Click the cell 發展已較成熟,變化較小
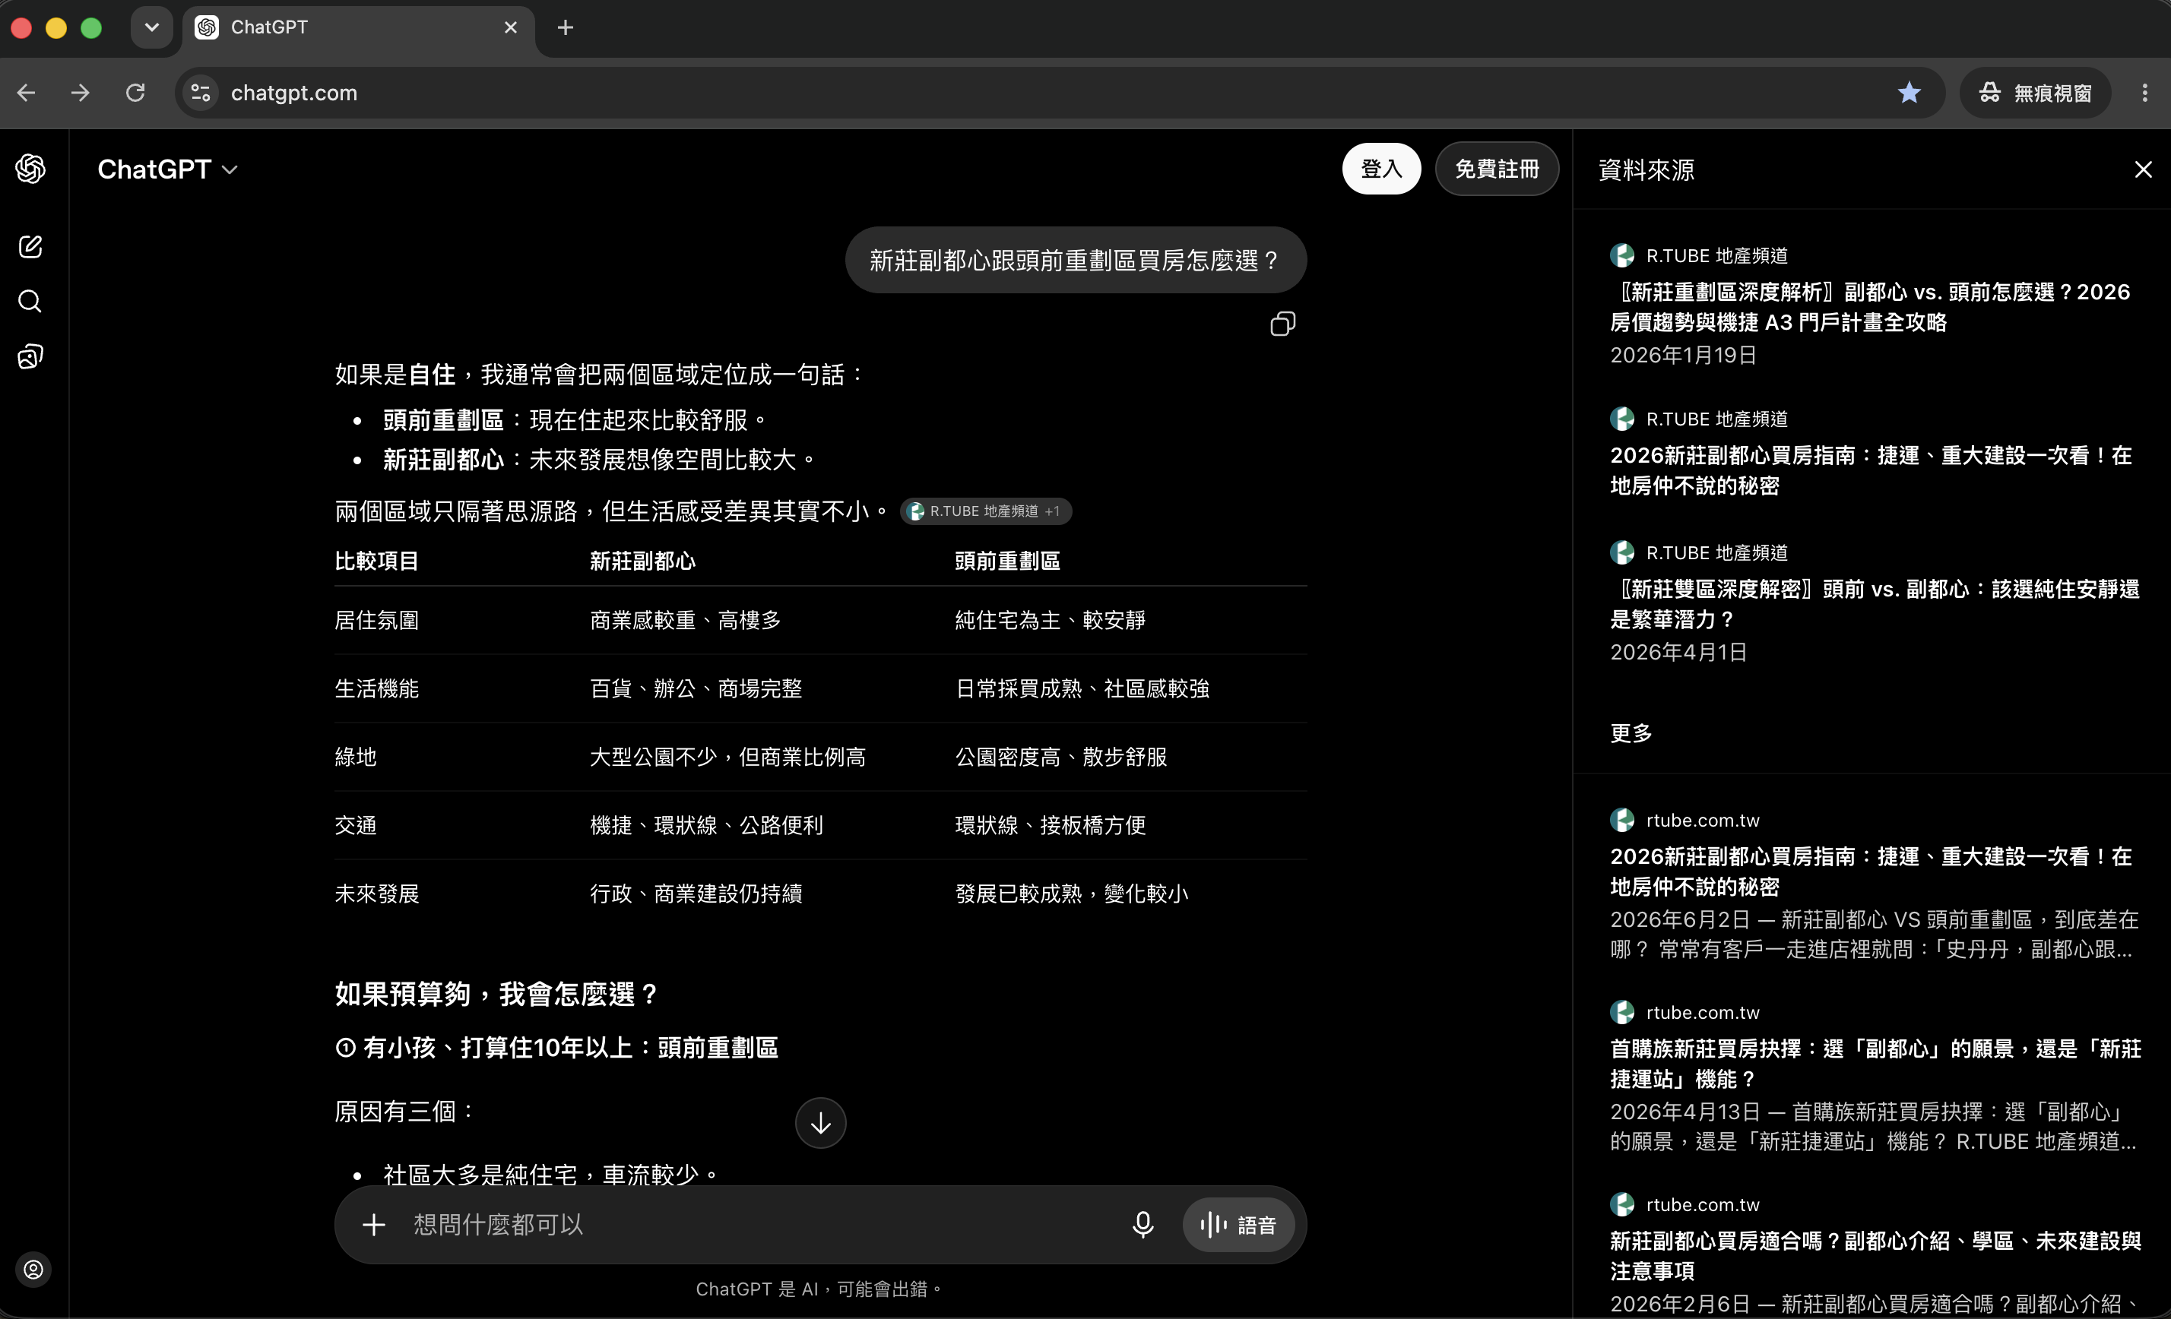 (x=1071, y=894)
